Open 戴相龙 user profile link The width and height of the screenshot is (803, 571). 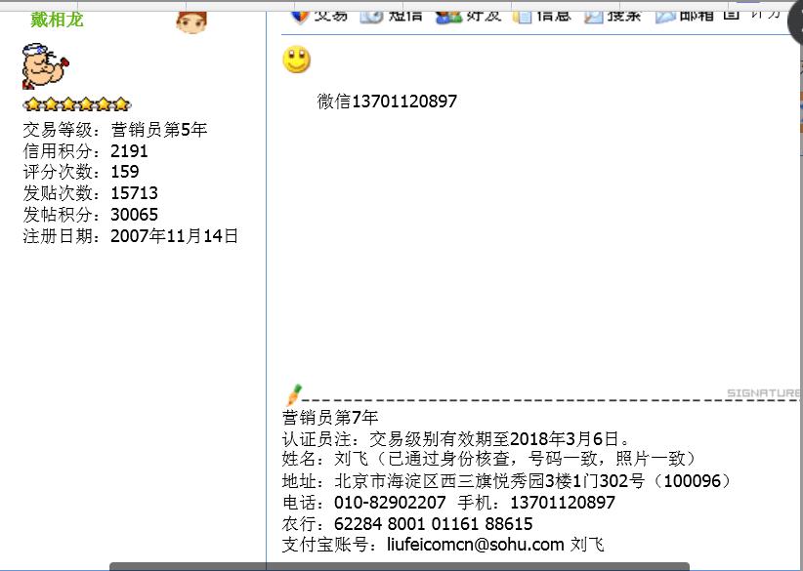click(57, 19)
